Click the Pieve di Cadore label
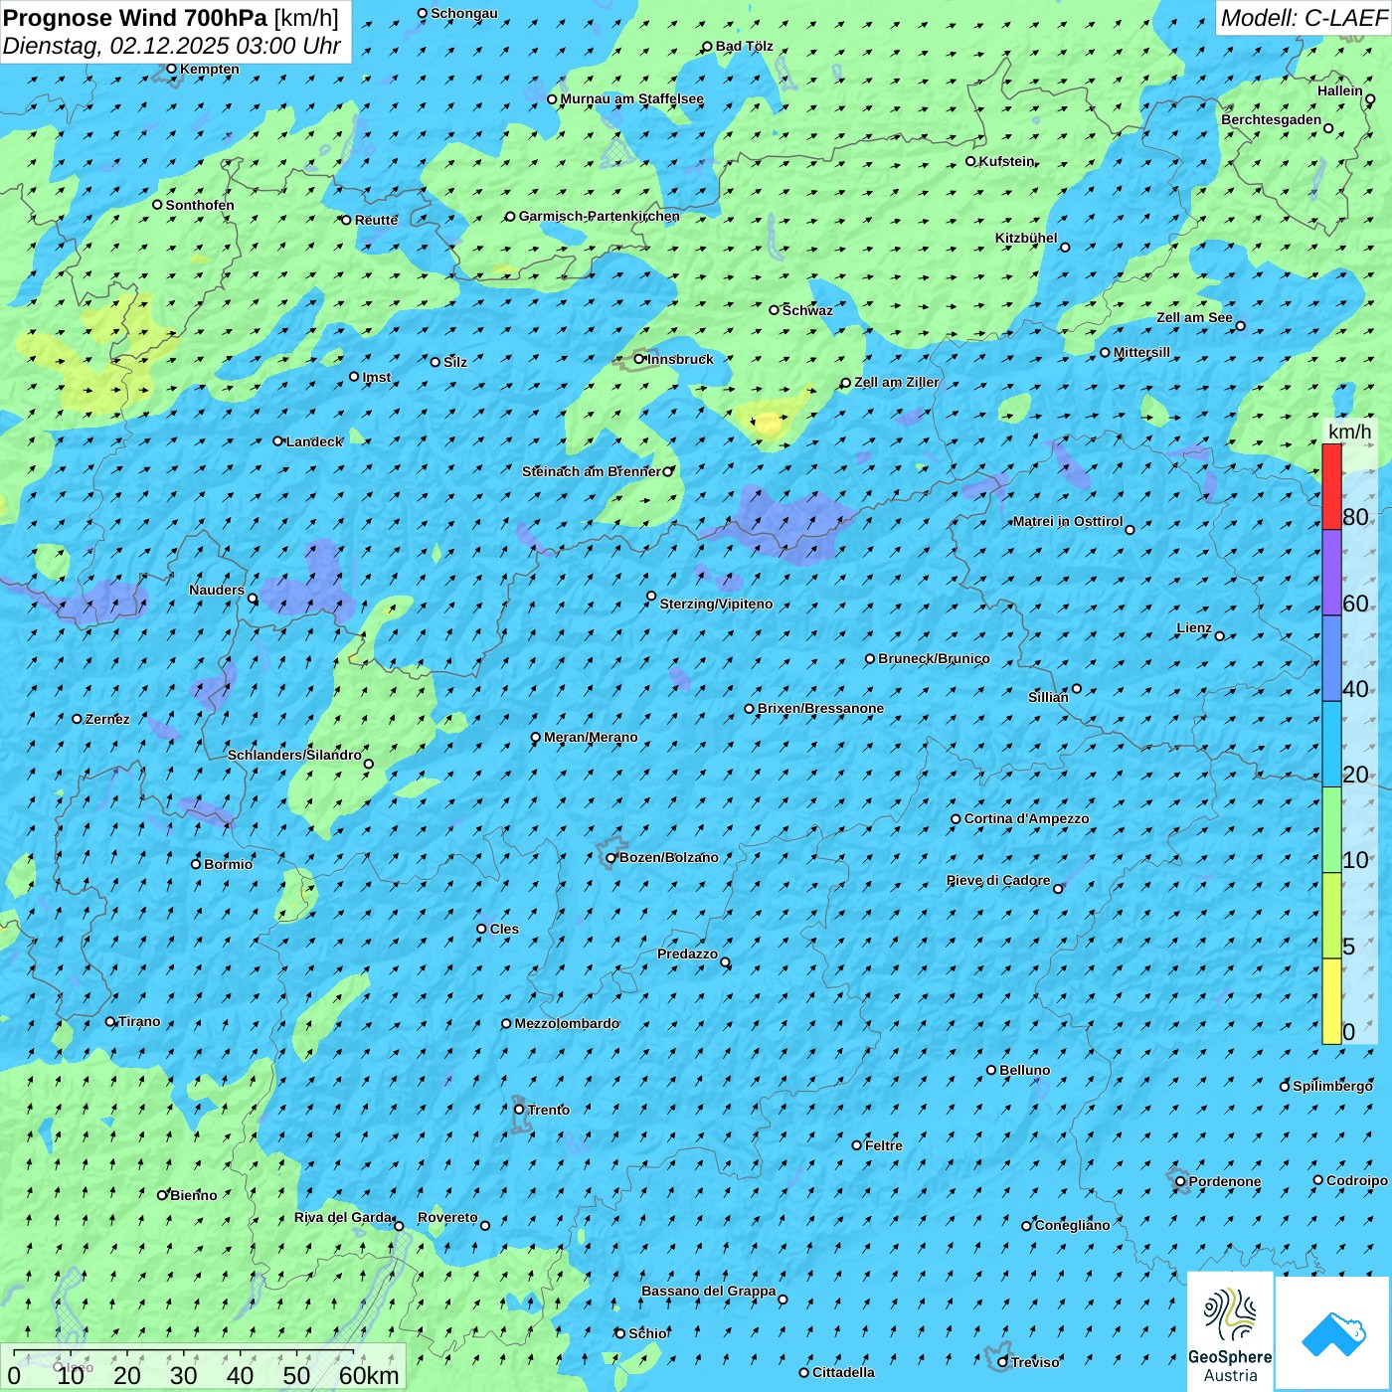 tap(997, 880)
